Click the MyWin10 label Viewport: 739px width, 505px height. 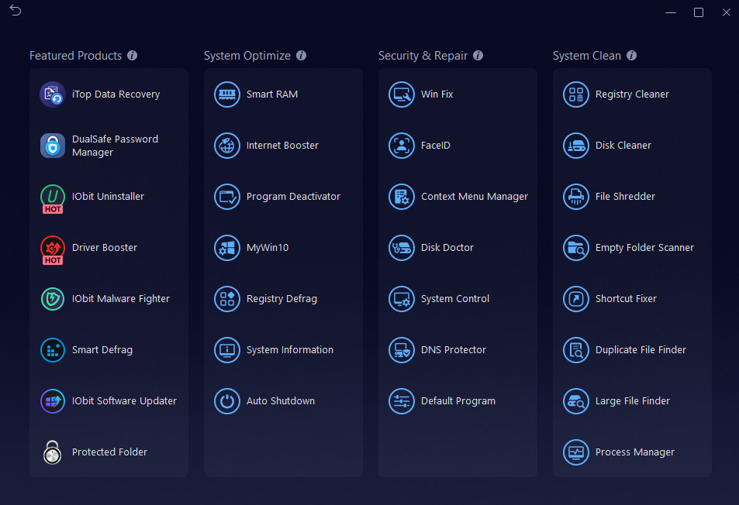pyautogui.click(x=268, y=248)
